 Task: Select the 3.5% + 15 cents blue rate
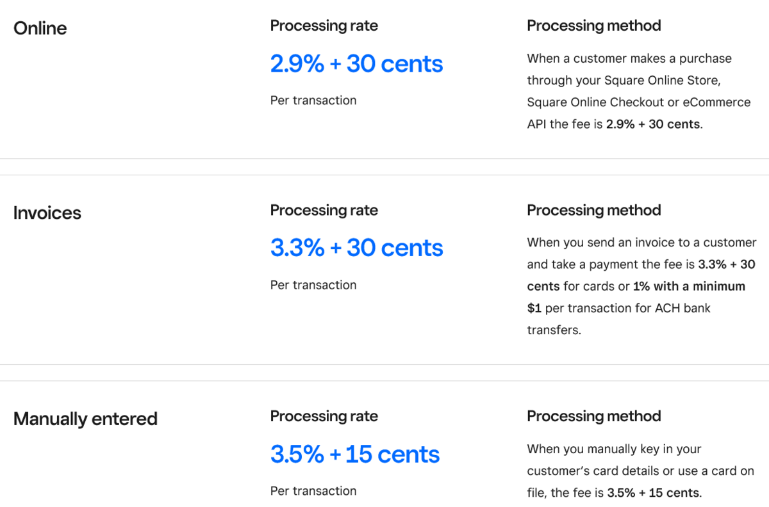pyautogui.click(x=354, y=455)
